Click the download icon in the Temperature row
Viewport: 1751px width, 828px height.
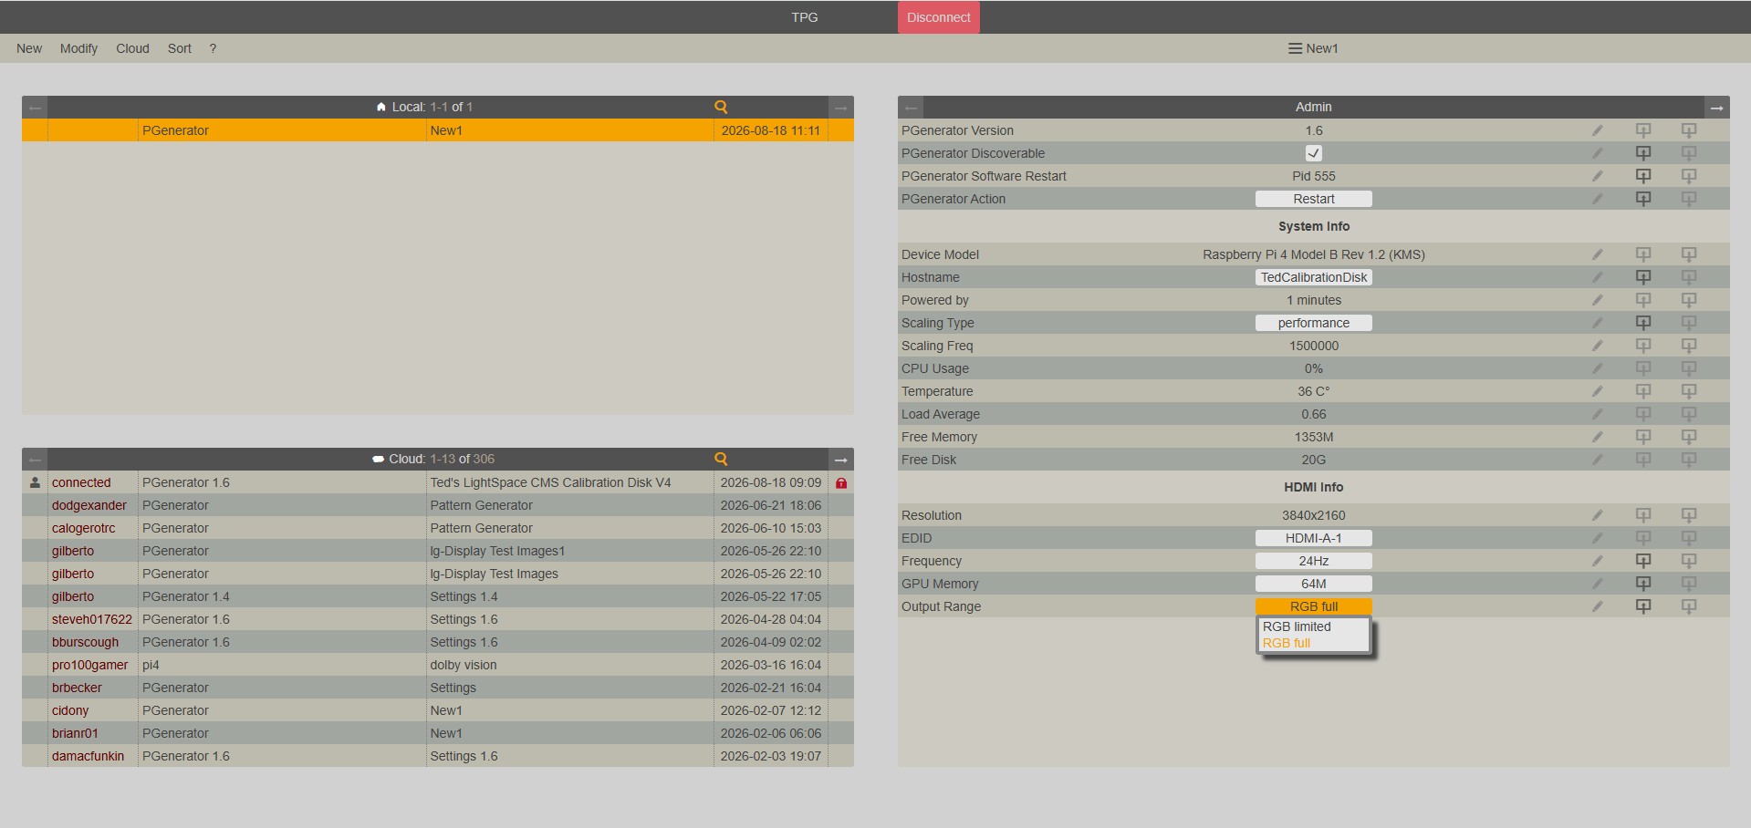[x=1689, y=391]
